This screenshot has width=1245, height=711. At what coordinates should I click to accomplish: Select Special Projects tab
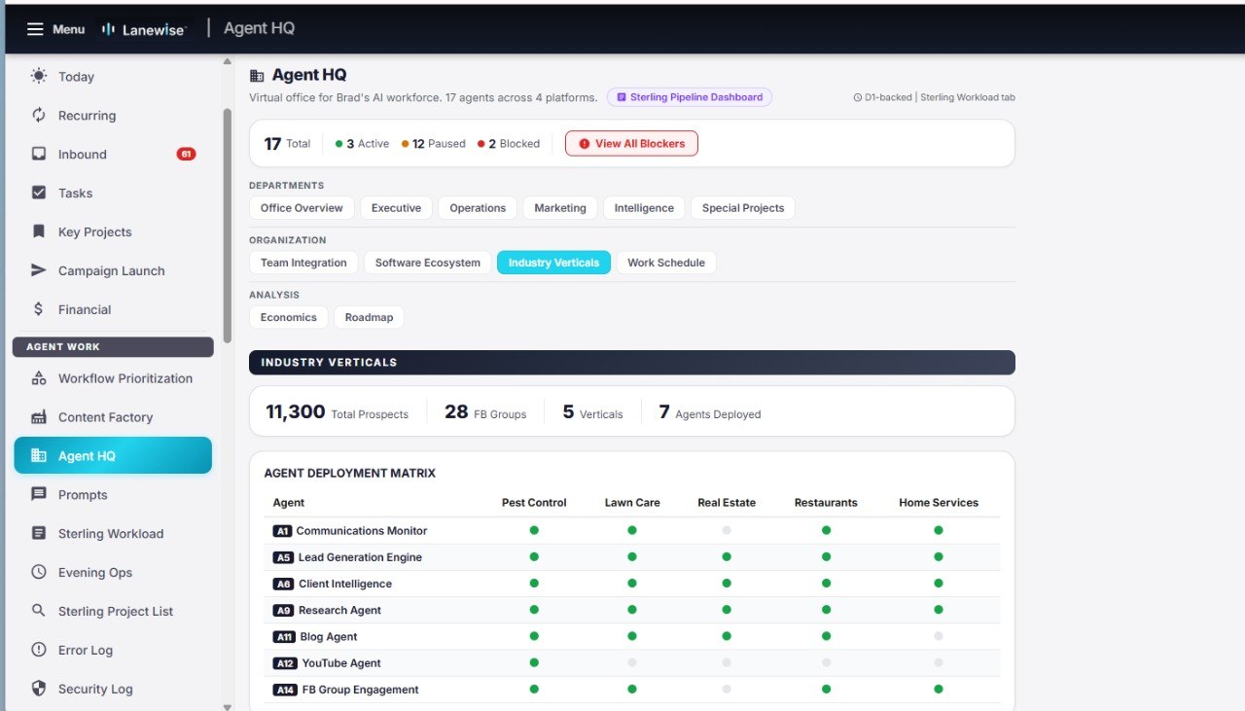(743, 208)
